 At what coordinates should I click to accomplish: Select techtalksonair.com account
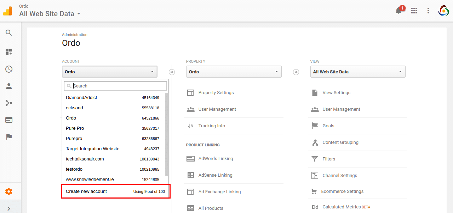[x=114, y=159]
